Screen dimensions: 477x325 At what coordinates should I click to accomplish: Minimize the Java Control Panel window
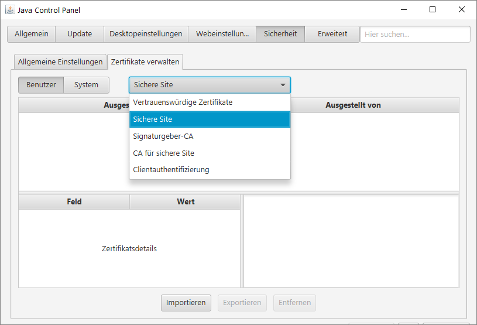404,10
